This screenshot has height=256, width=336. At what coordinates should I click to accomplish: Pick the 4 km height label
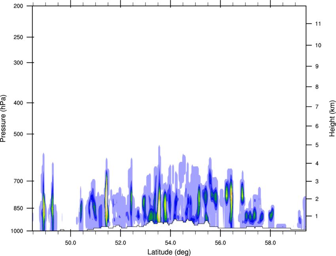(x=317, y=163)
